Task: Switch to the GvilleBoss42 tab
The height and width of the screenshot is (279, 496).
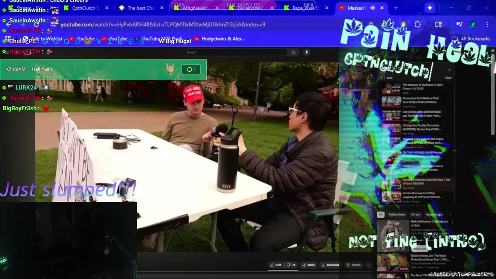Action: tap(251, 8)
